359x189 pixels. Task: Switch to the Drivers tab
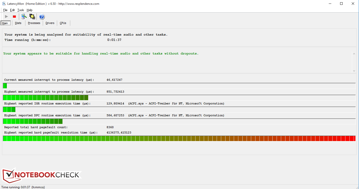[50, 23]
